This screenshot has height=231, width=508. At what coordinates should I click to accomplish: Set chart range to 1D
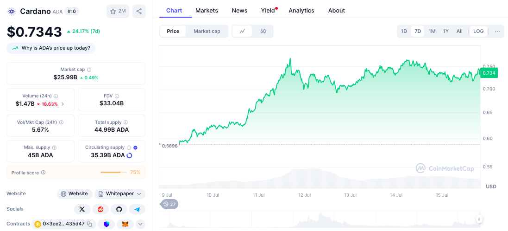pyautogui.click(x=404, y=31)
